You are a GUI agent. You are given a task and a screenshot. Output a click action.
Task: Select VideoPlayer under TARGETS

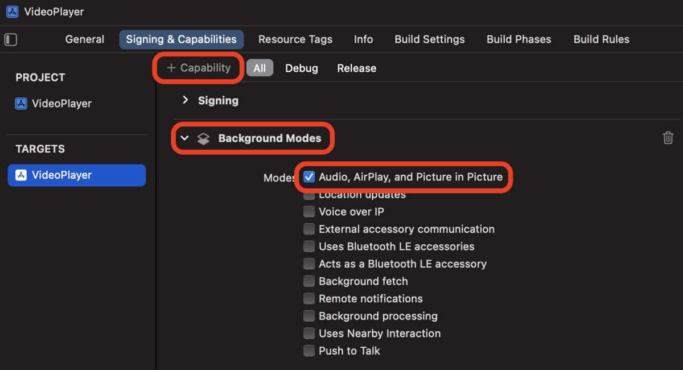click(76, 175)
